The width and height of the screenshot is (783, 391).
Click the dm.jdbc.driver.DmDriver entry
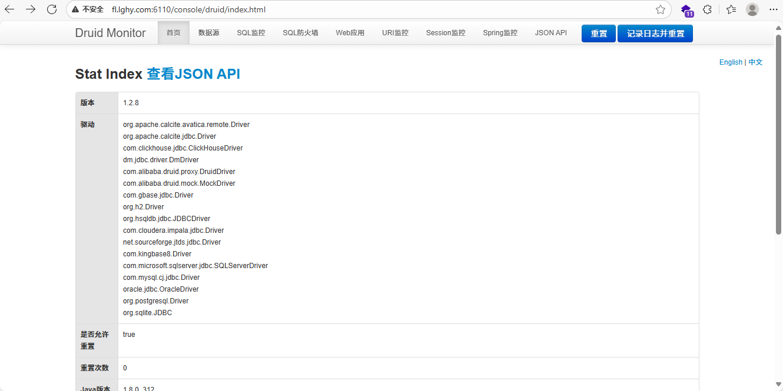161,160
